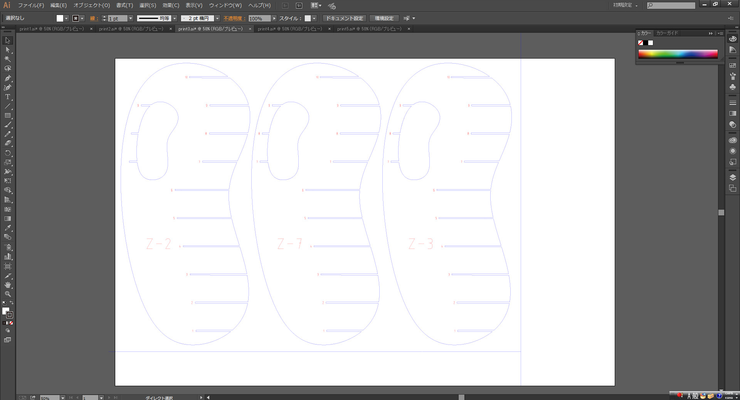Open the Layers panel icon in dock

click(x=733, y=177)
